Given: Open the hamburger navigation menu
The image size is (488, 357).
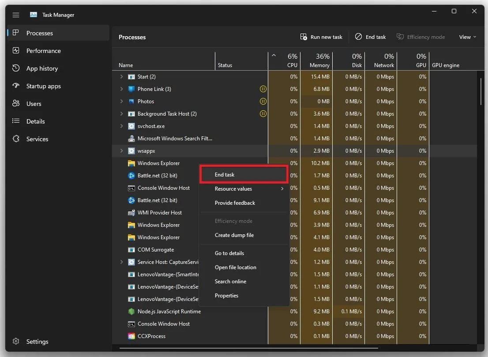Looking at the screenshot, I should pos(16,15).
